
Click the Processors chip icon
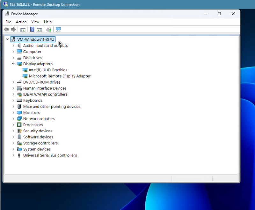coord(19,125)
